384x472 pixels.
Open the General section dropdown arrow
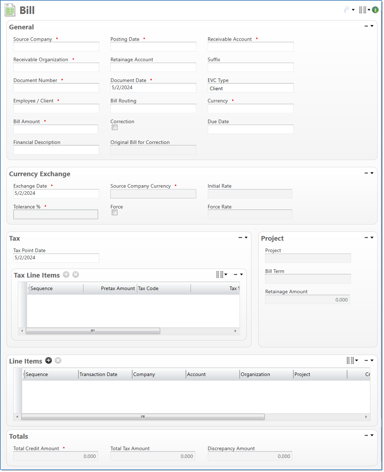point(372,26)
